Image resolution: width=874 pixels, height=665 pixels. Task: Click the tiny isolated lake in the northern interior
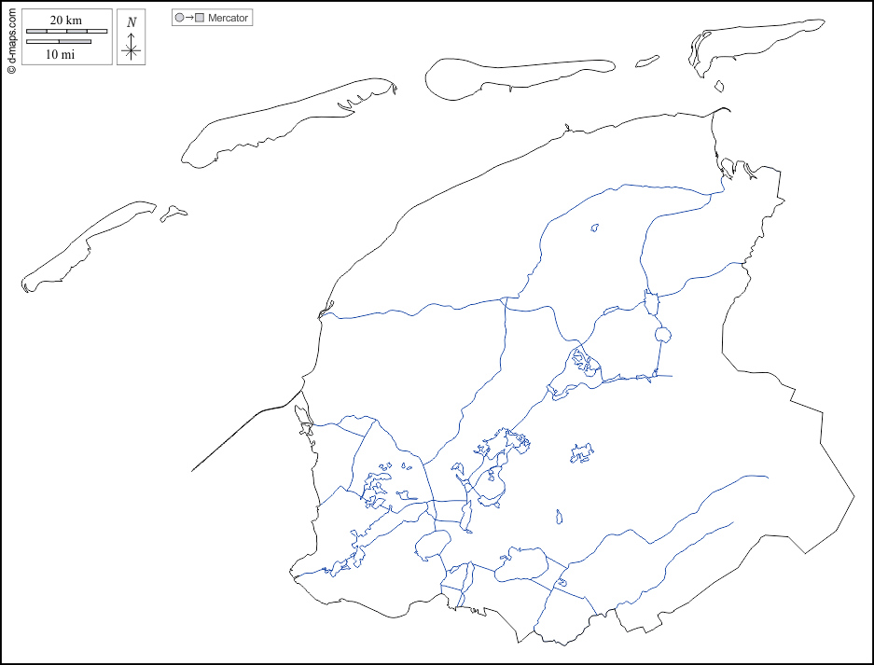[594, 227]
